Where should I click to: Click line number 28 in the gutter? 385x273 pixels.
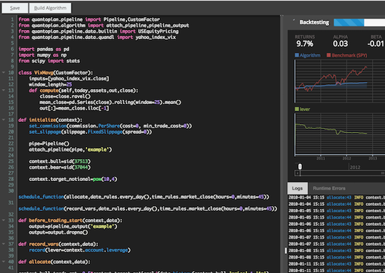(11, 179)
